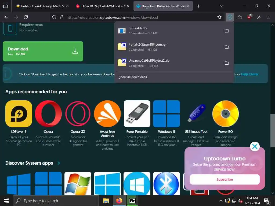The image size is (275, 206).
Task: Open downloaded rufus-4-6.exe entry
Action: point(168,31)
